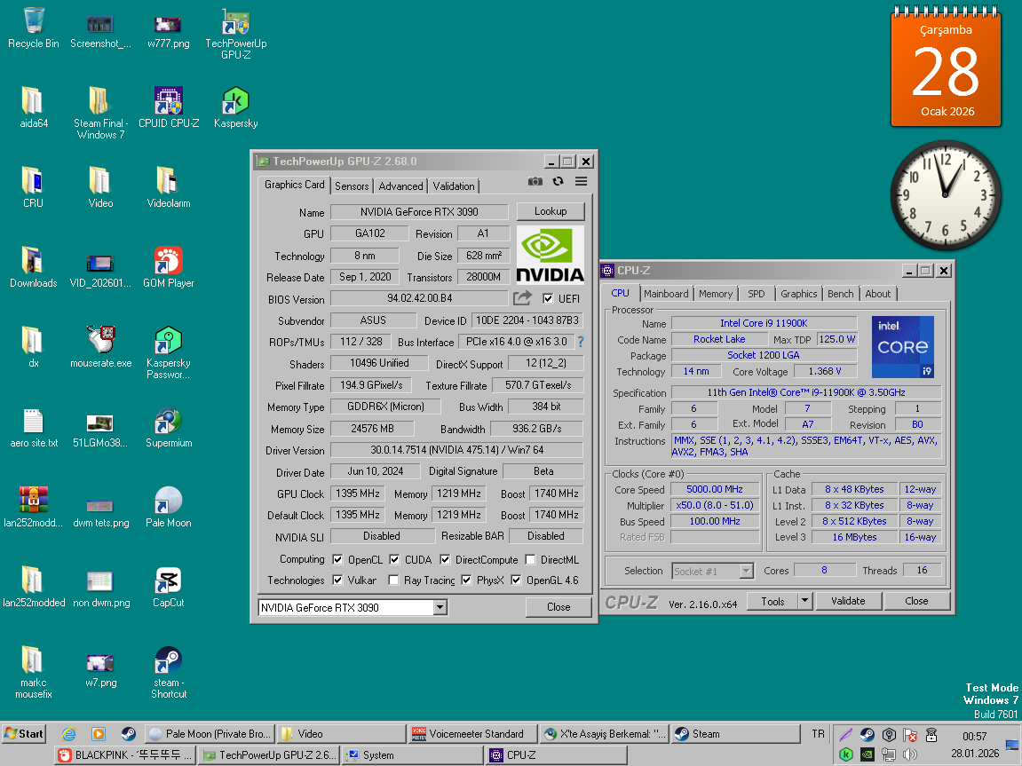Click the volume speaker tray icon
1022x766 pixels.
tap(910, 754)
